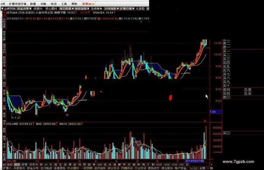Switch to 60分 period
Image resolution: width=264 pixels, height=170 pixels.
coord(159,165)
